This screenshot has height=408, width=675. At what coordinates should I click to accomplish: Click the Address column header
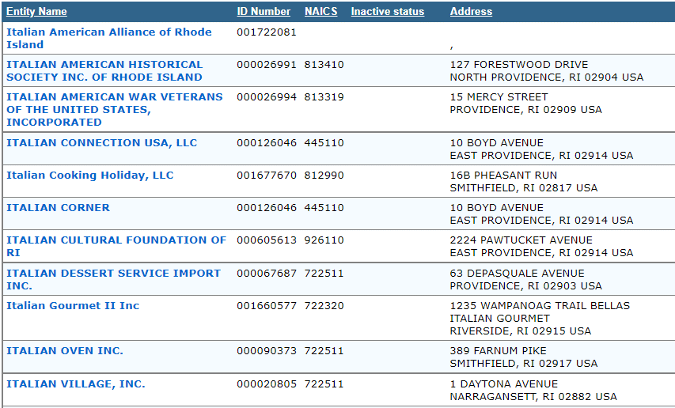471,12
